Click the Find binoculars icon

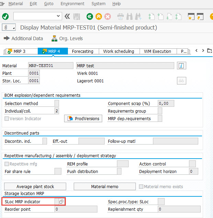(129, 16)
